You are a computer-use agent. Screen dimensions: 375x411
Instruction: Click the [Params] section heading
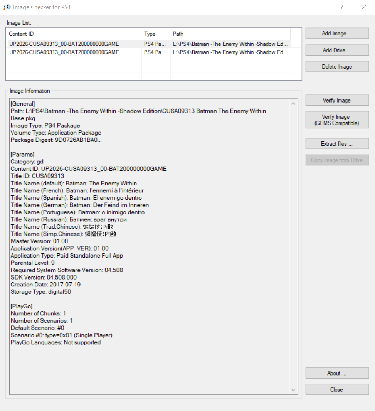tap(22, 154)
